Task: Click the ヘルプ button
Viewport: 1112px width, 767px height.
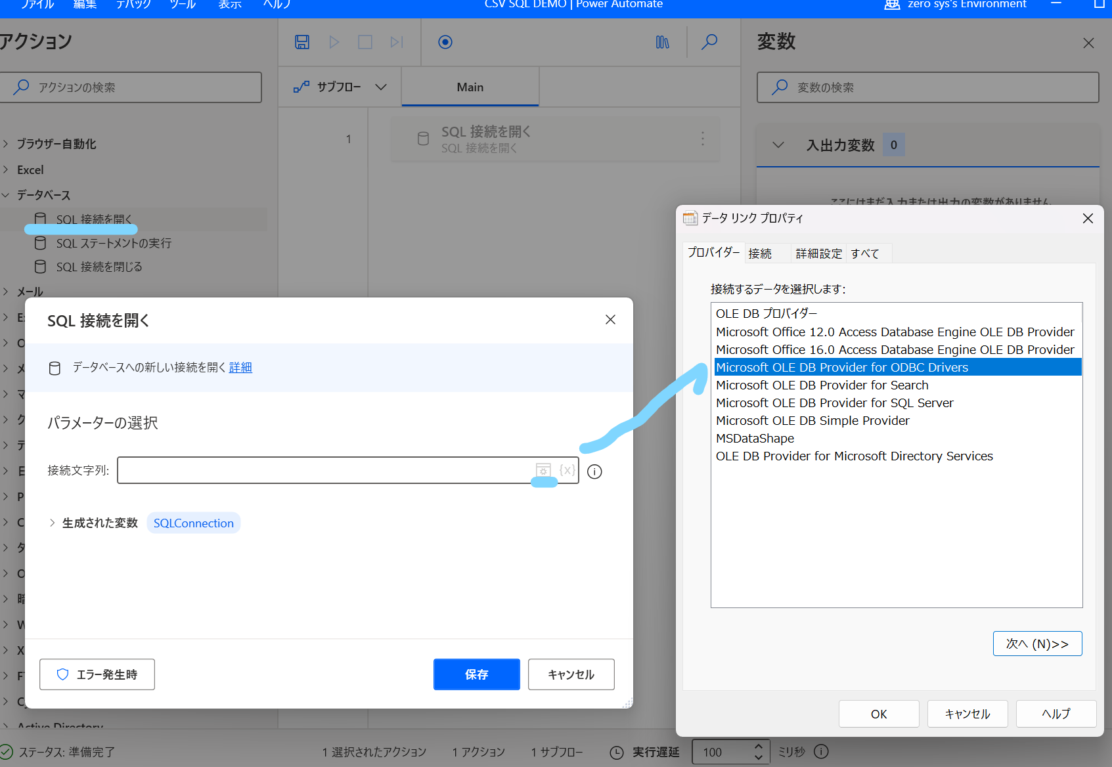Action: [x=1056, y=714]
